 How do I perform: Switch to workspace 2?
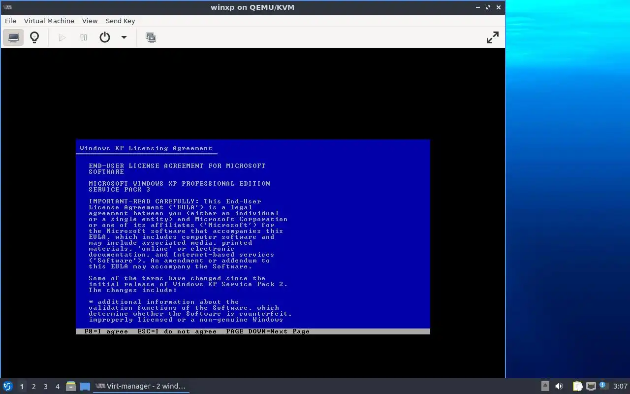pyautogui.click(x=33, y=387)
